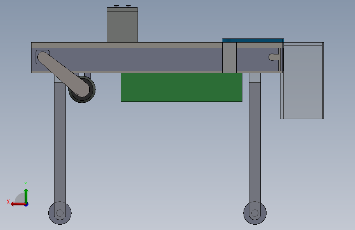This screenshot has height=230, width=355.
Task: Select the vertical grey clamp bracket on the beam
Action: click(x=229, y=57)
